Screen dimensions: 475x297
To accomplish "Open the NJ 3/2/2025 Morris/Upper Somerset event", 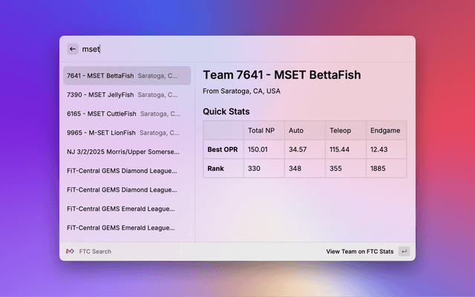I will (x=125, y=151).
